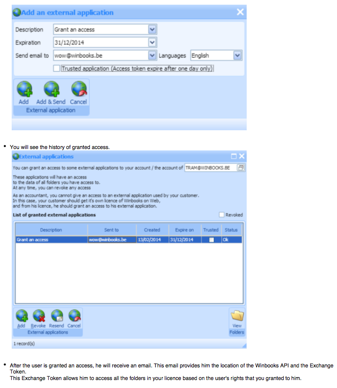Screen dimensions: 337x388
Task: Click globe icon in External applications title bar
Action: pyautogui.click(x=16, y=157)
